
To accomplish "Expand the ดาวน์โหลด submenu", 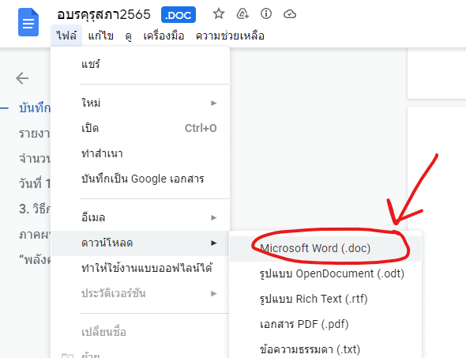I will point(140,243).
